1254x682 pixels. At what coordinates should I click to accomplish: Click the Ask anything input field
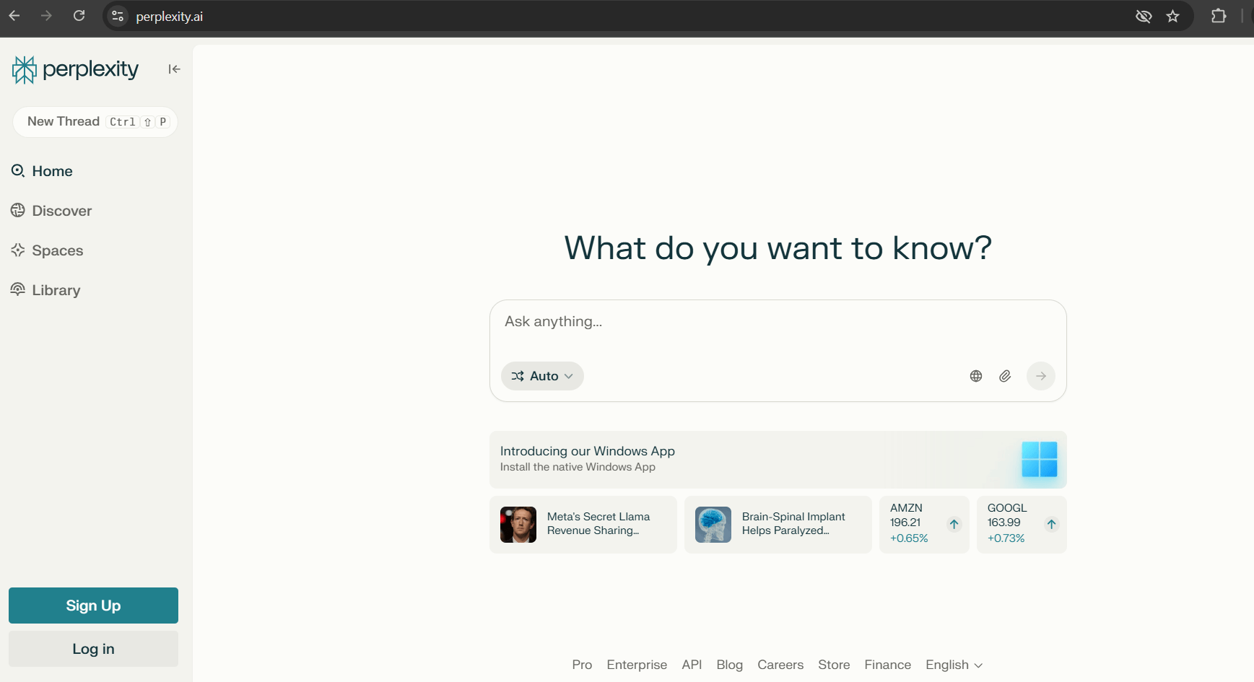tap(777, 322)
